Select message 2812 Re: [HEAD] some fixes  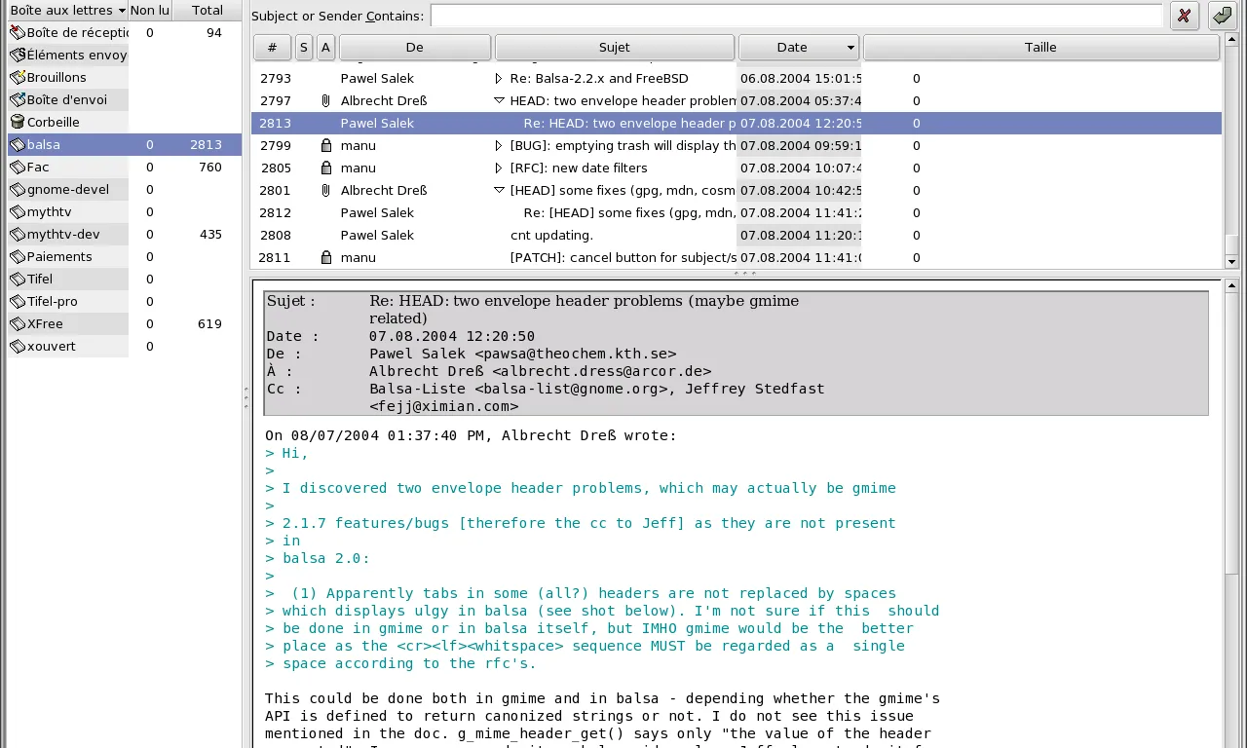coord(737,212)
